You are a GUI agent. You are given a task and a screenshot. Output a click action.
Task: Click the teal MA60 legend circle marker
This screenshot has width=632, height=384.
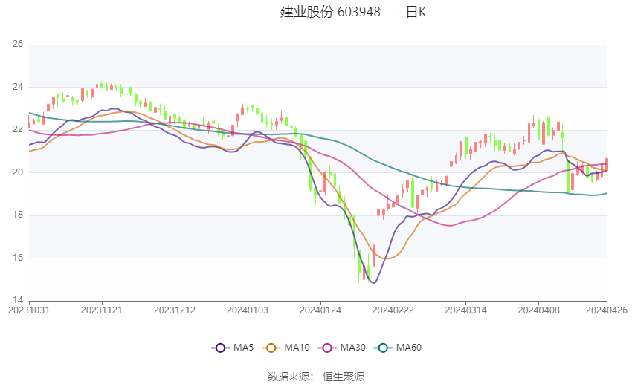384,347
